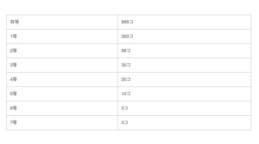Screen dimensions: 259x144
Task: Click the 5等 row label
Action: pyautogui.click(x=14, y=94)
